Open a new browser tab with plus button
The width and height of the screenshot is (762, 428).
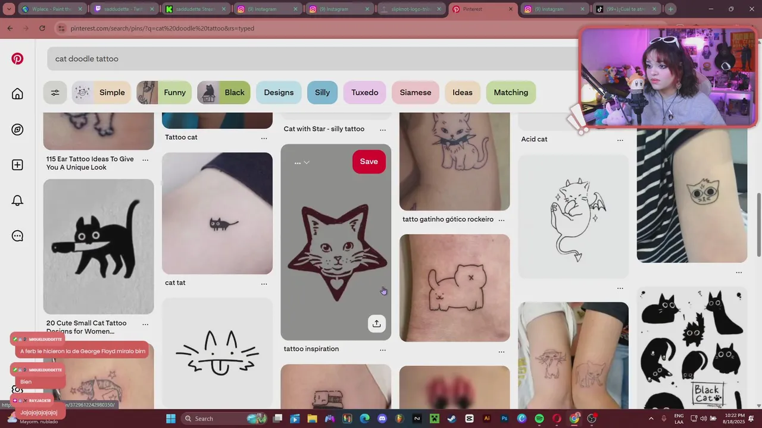(x=670, y=9)
